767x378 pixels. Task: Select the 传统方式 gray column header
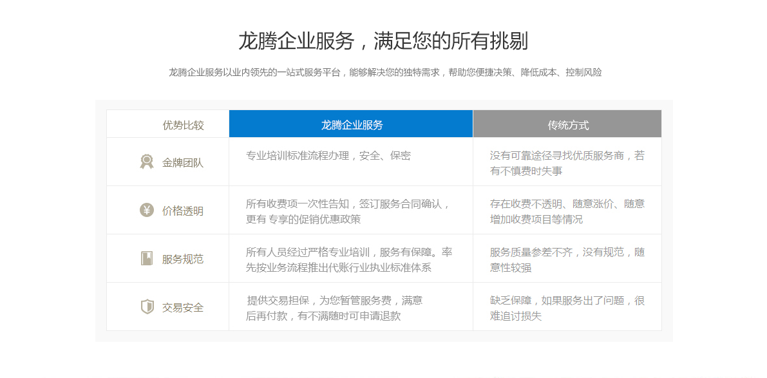pos(567,124)
